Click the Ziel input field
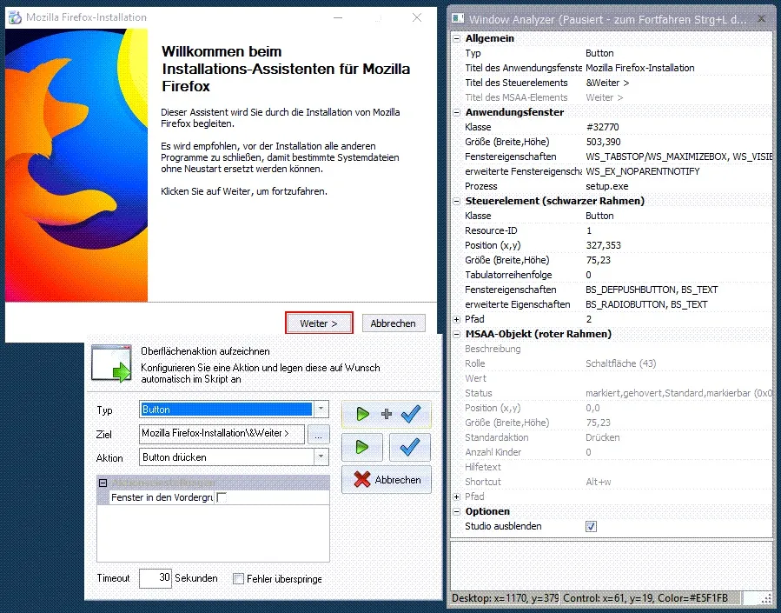 point(222,434)
